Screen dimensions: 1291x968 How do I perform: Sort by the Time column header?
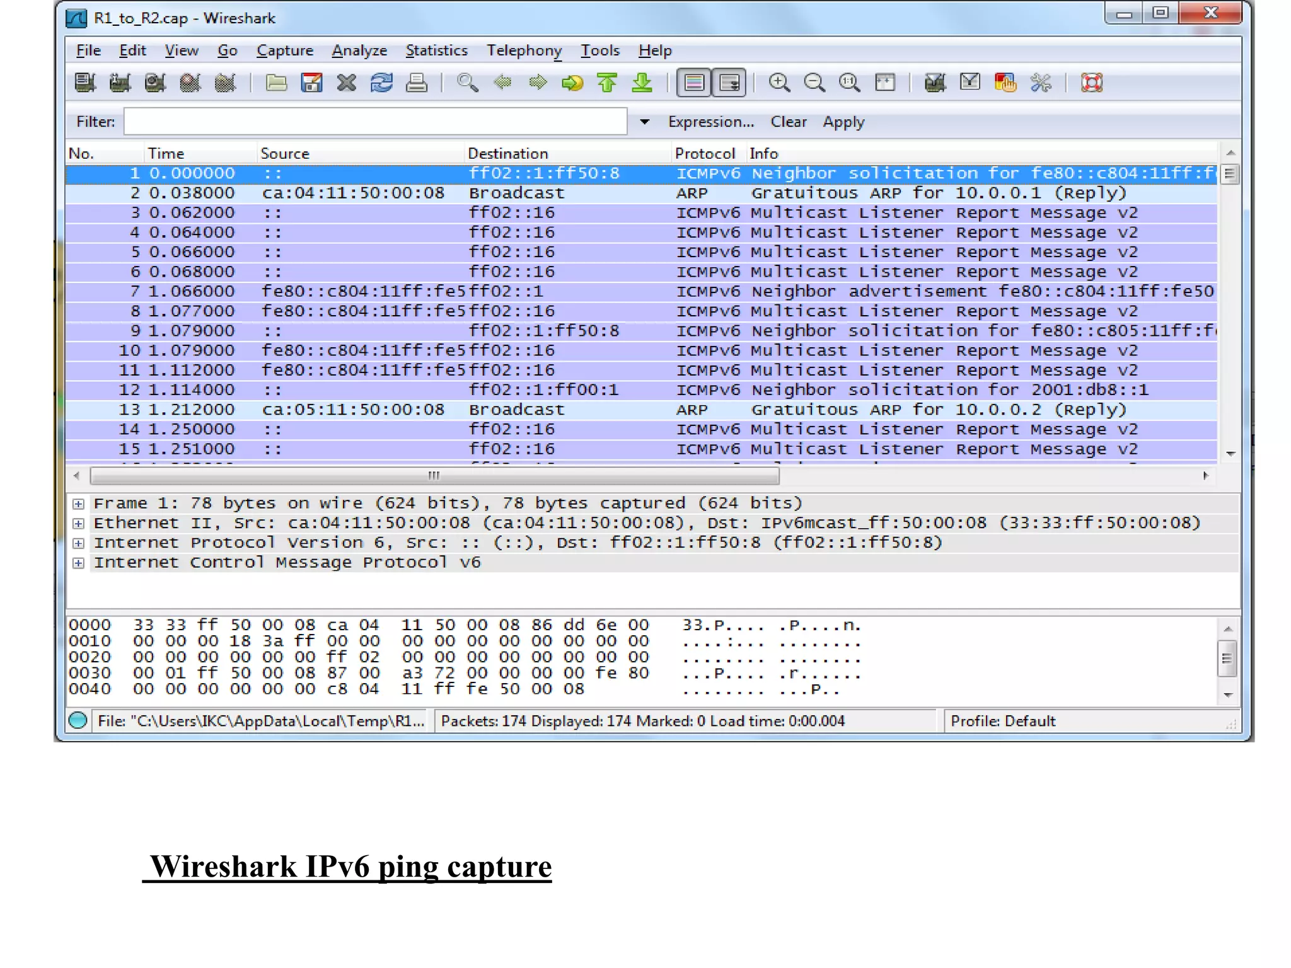200,153
